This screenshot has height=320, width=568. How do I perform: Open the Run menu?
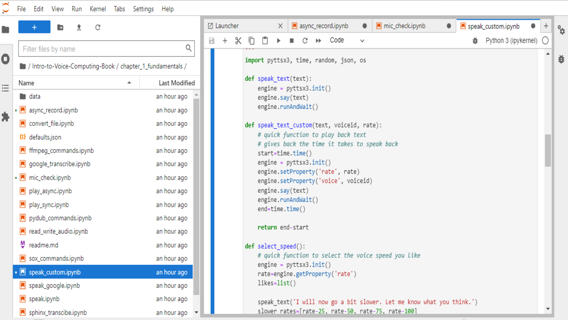pyautogui.click(x=77, y=9)
